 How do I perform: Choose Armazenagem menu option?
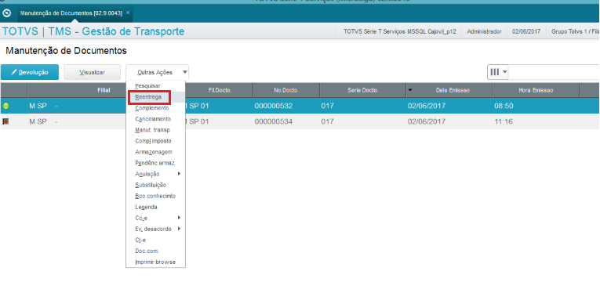154,152
